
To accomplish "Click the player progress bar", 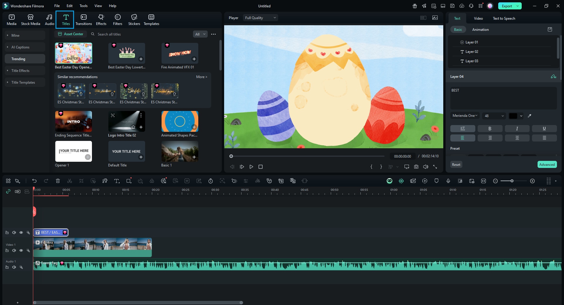I will [x=308, y=156].
